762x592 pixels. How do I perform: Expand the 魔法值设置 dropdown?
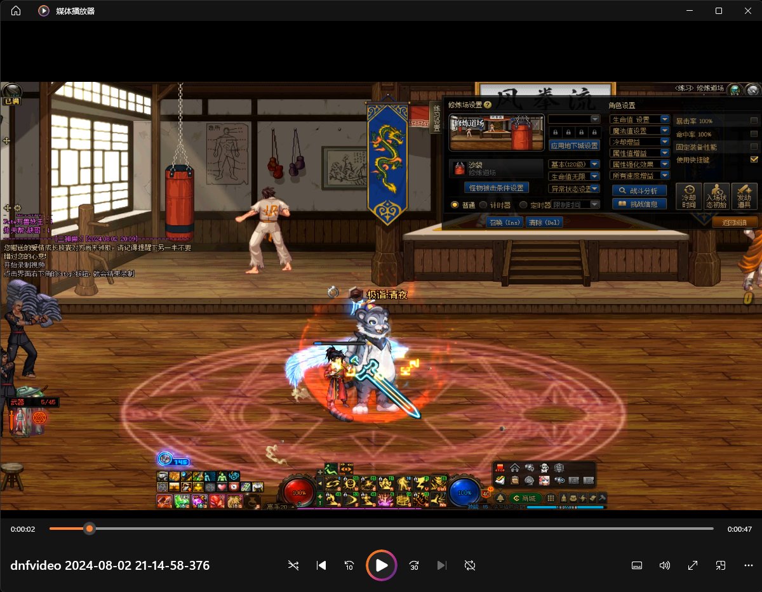(639, 131)
